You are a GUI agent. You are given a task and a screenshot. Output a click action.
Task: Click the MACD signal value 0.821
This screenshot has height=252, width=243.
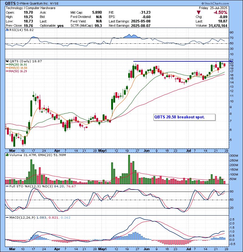(x=53, y=217)
